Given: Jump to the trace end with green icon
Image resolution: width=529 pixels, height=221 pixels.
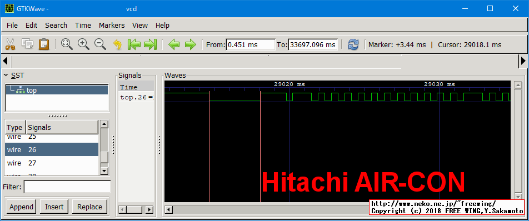Looking at the screenshot, I should (x=150, y=44).
